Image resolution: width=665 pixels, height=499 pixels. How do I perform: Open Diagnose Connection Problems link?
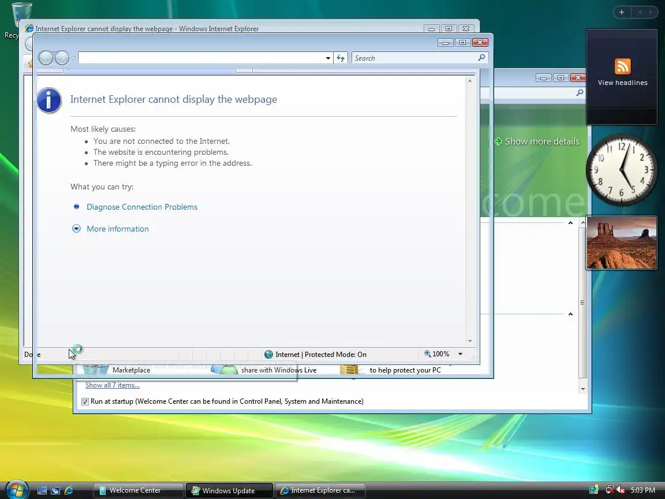click(x=142, y=207)
